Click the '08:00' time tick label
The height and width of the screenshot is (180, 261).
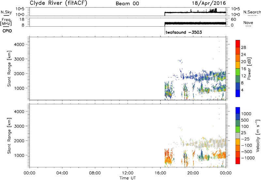point(95,173)
